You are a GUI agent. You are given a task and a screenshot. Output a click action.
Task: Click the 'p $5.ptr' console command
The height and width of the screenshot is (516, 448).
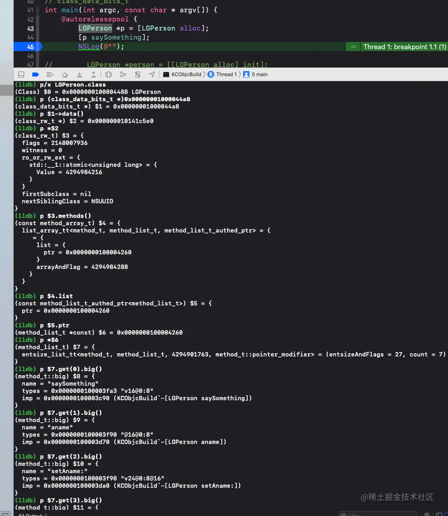pos(55,325)
